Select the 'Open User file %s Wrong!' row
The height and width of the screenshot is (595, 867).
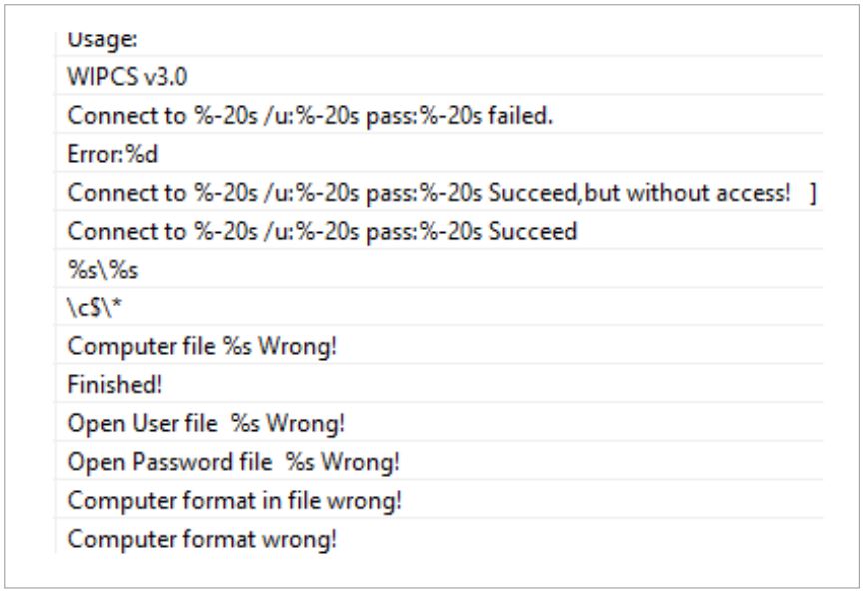pyautogui.click(x=205, y=423)
